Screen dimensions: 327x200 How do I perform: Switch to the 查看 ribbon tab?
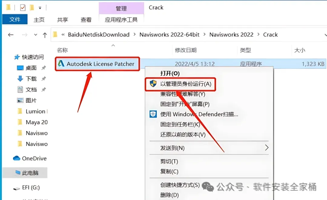click(x=86, y=20)
